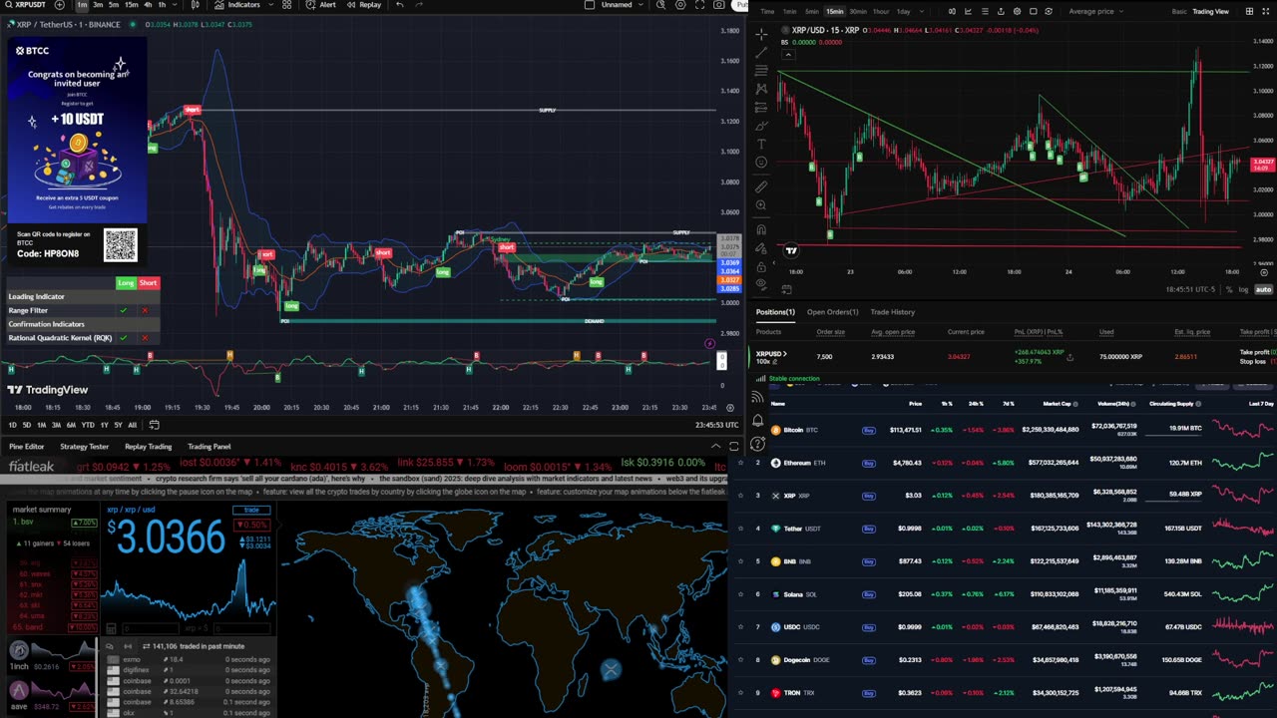The width and height of the screenshot is (1277, 718).
Task: Expand more timeframes after 1day
Action: point(922,11)
